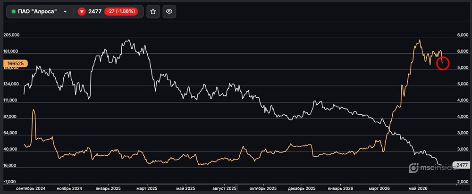Click the март 2026 date label
472x194 pixels.
(379, 189)
